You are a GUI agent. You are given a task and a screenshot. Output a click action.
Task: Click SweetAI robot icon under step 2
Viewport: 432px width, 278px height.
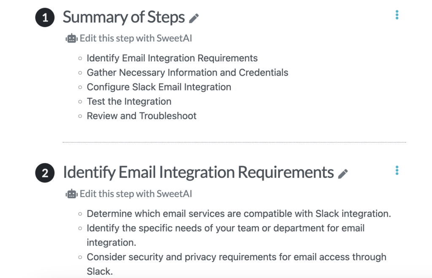(71, 194)
